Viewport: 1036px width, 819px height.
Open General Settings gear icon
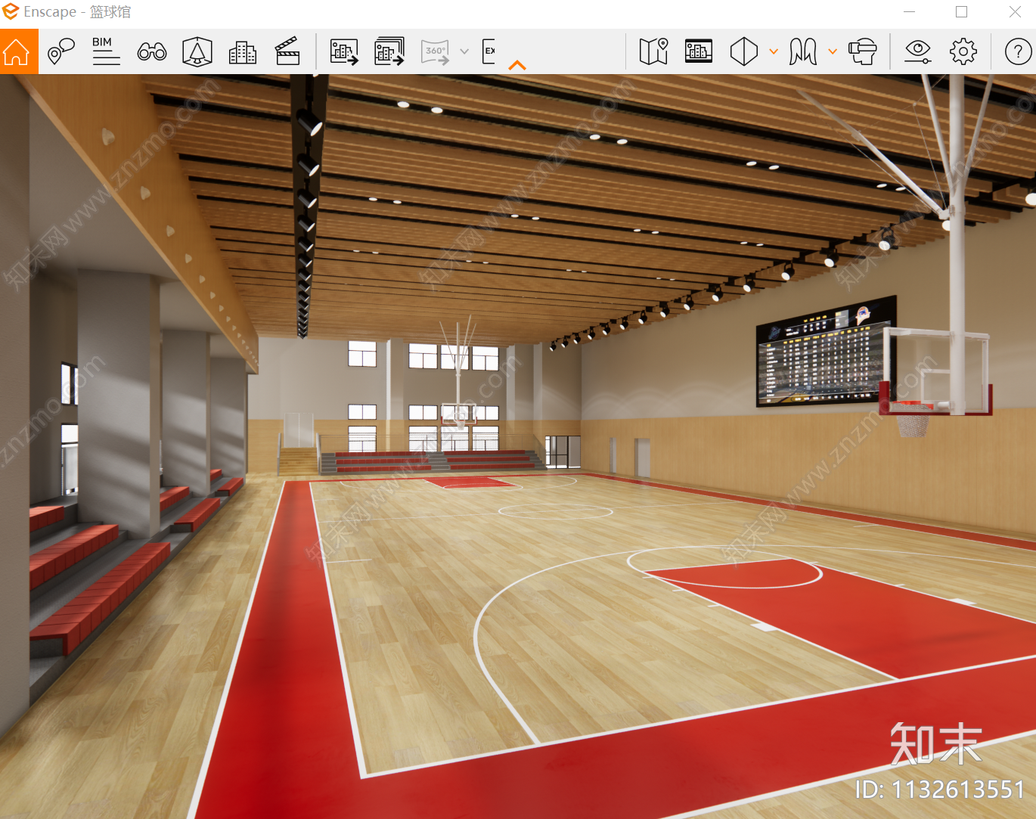[963, 51]
